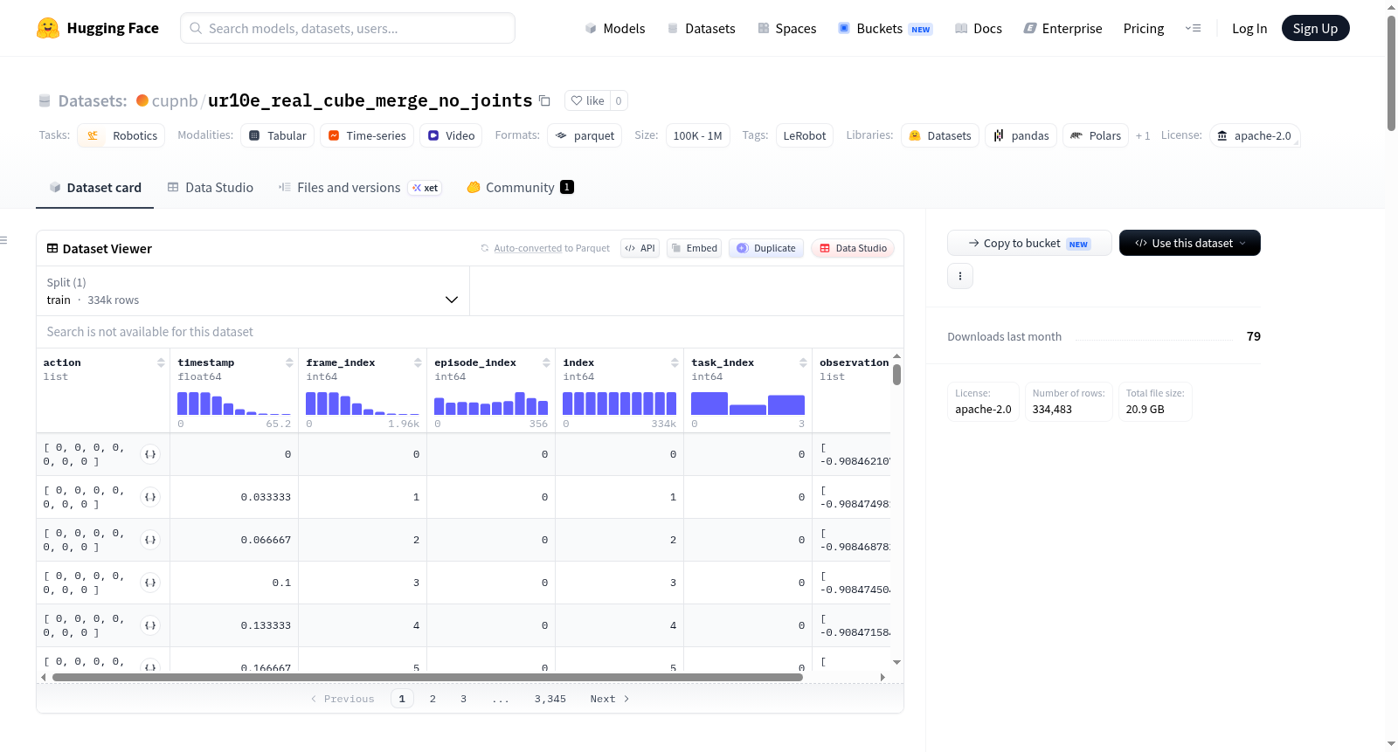Expand the action cell in timestamp 0.133333 row
Viewport: 1398px width, 752px height.
point(150,625)
